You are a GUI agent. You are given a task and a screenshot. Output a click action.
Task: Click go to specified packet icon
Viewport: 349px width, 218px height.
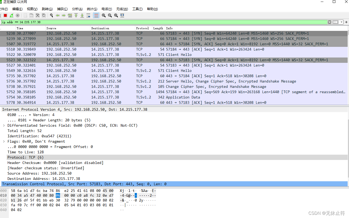(x=70, y=15)
